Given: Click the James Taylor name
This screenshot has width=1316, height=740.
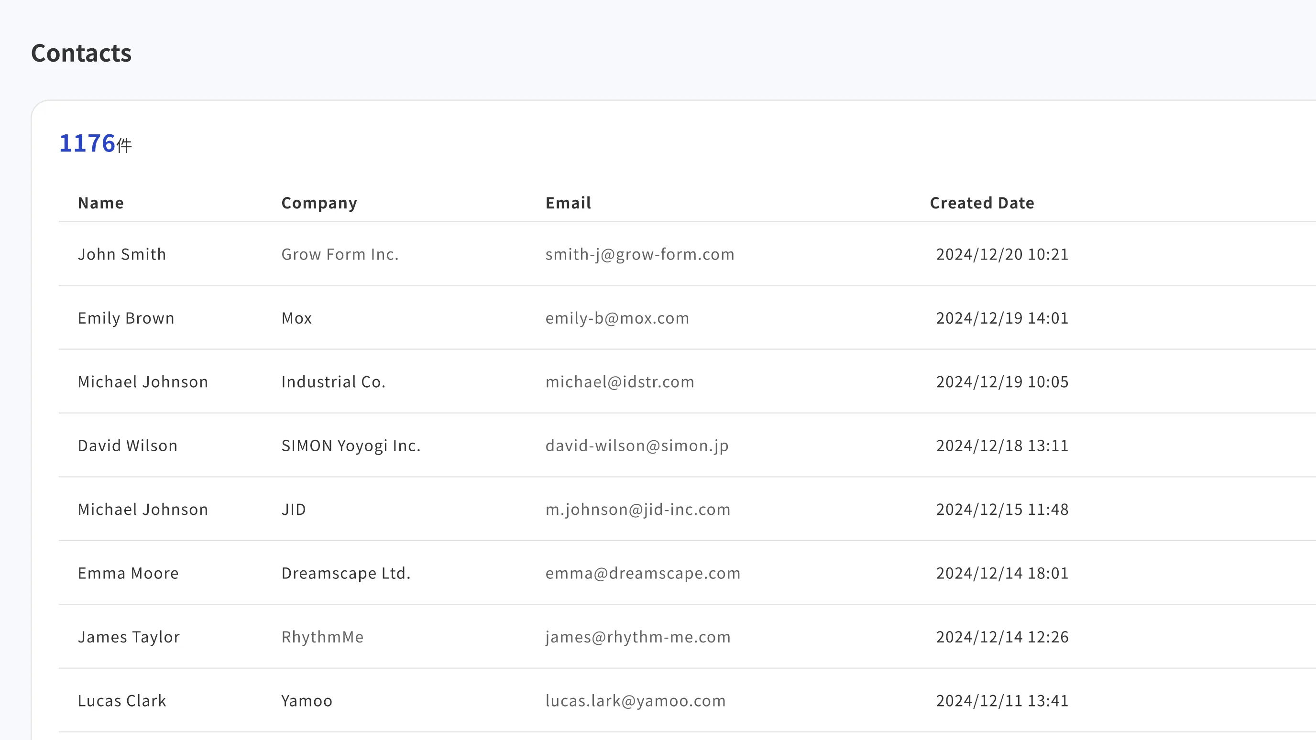Looking at the screenshot, I should [129, 637].
